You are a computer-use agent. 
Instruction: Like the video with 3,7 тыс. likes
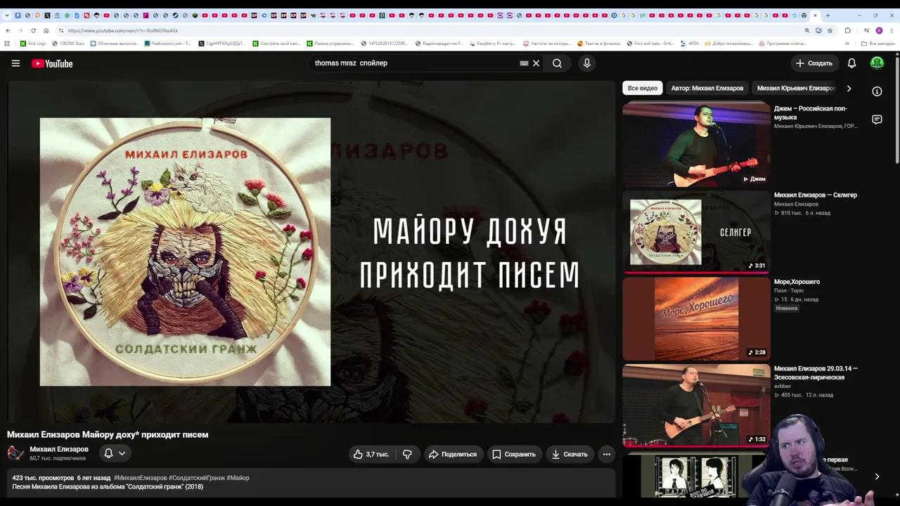[x=371, y=454]
